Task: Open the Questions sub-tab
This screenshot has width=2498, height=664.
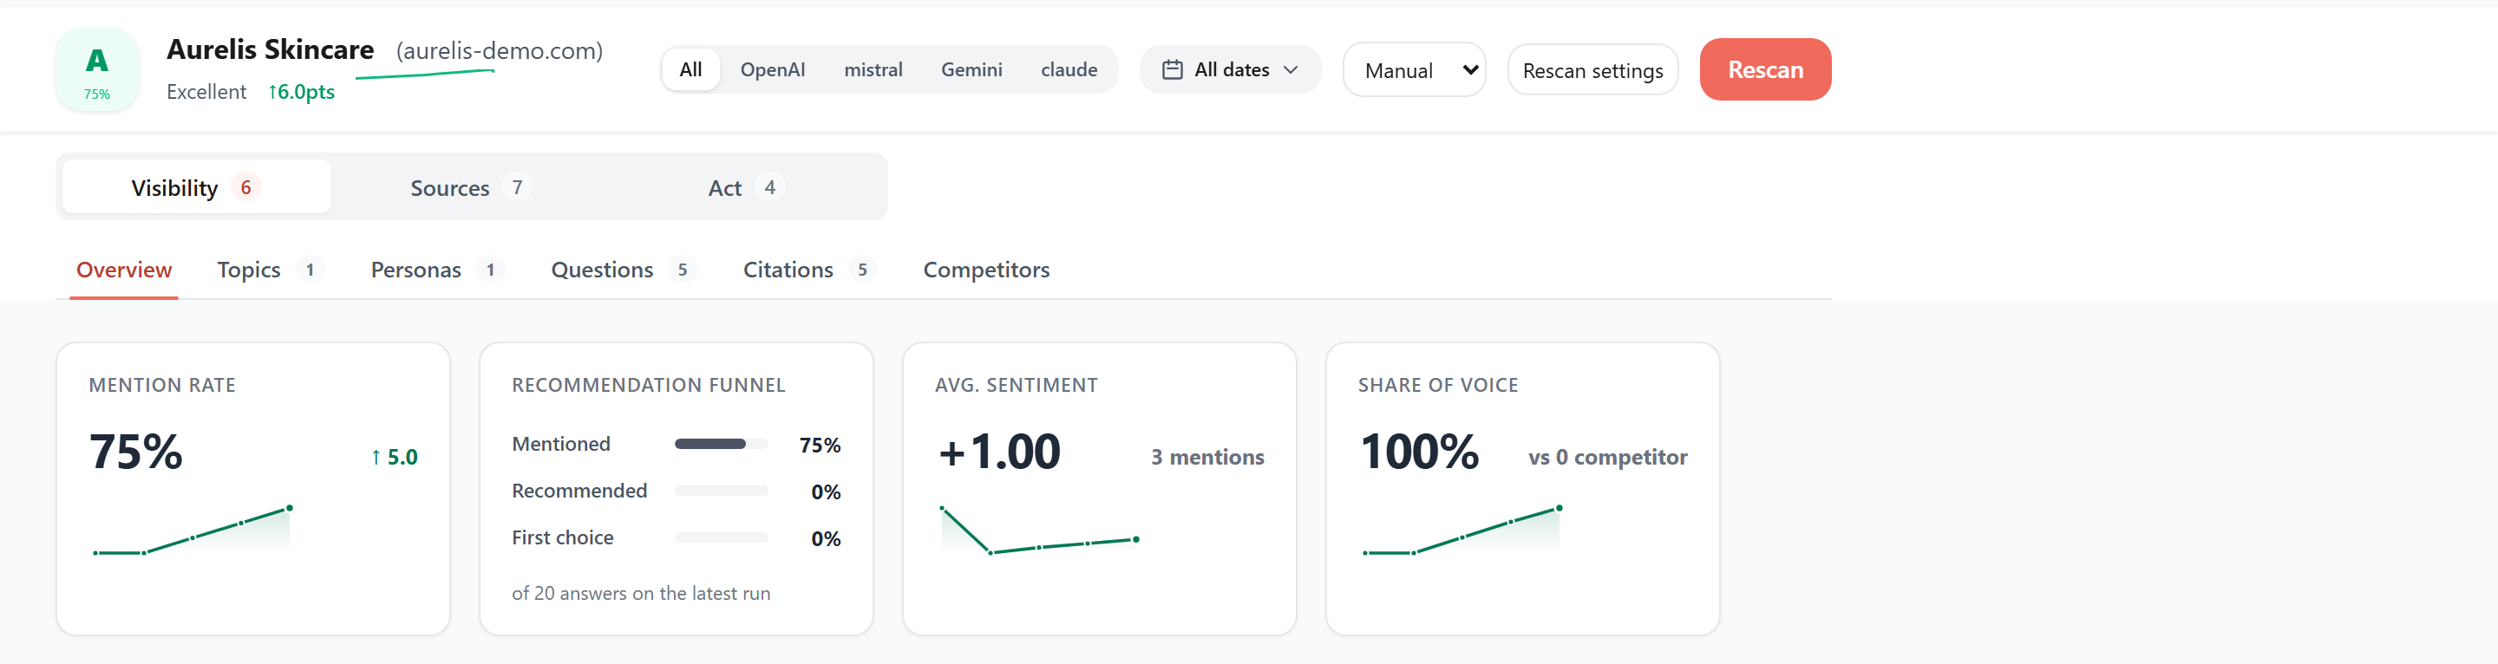Action: (x=624, y=270)
